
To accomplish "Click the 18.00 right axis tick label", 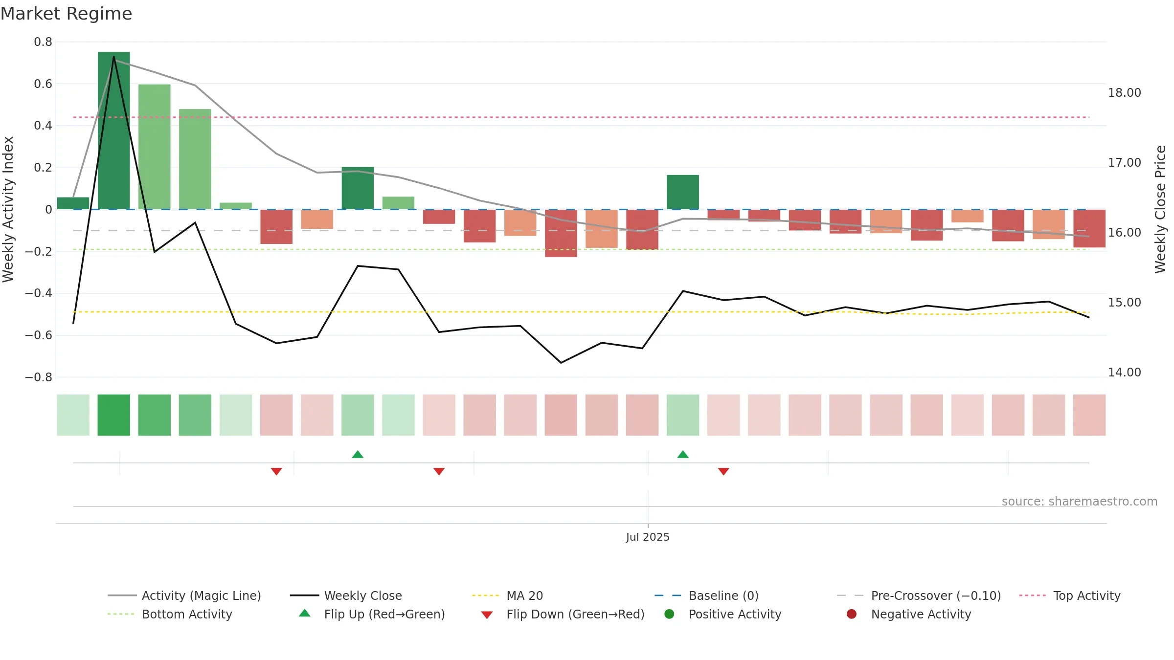I will 1124,93.
